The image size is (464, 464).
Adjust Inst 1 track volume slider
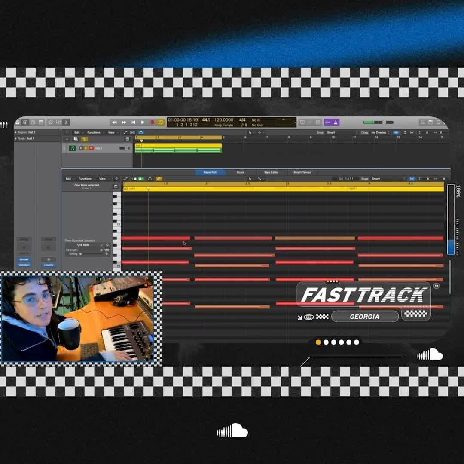pos(125,148)
